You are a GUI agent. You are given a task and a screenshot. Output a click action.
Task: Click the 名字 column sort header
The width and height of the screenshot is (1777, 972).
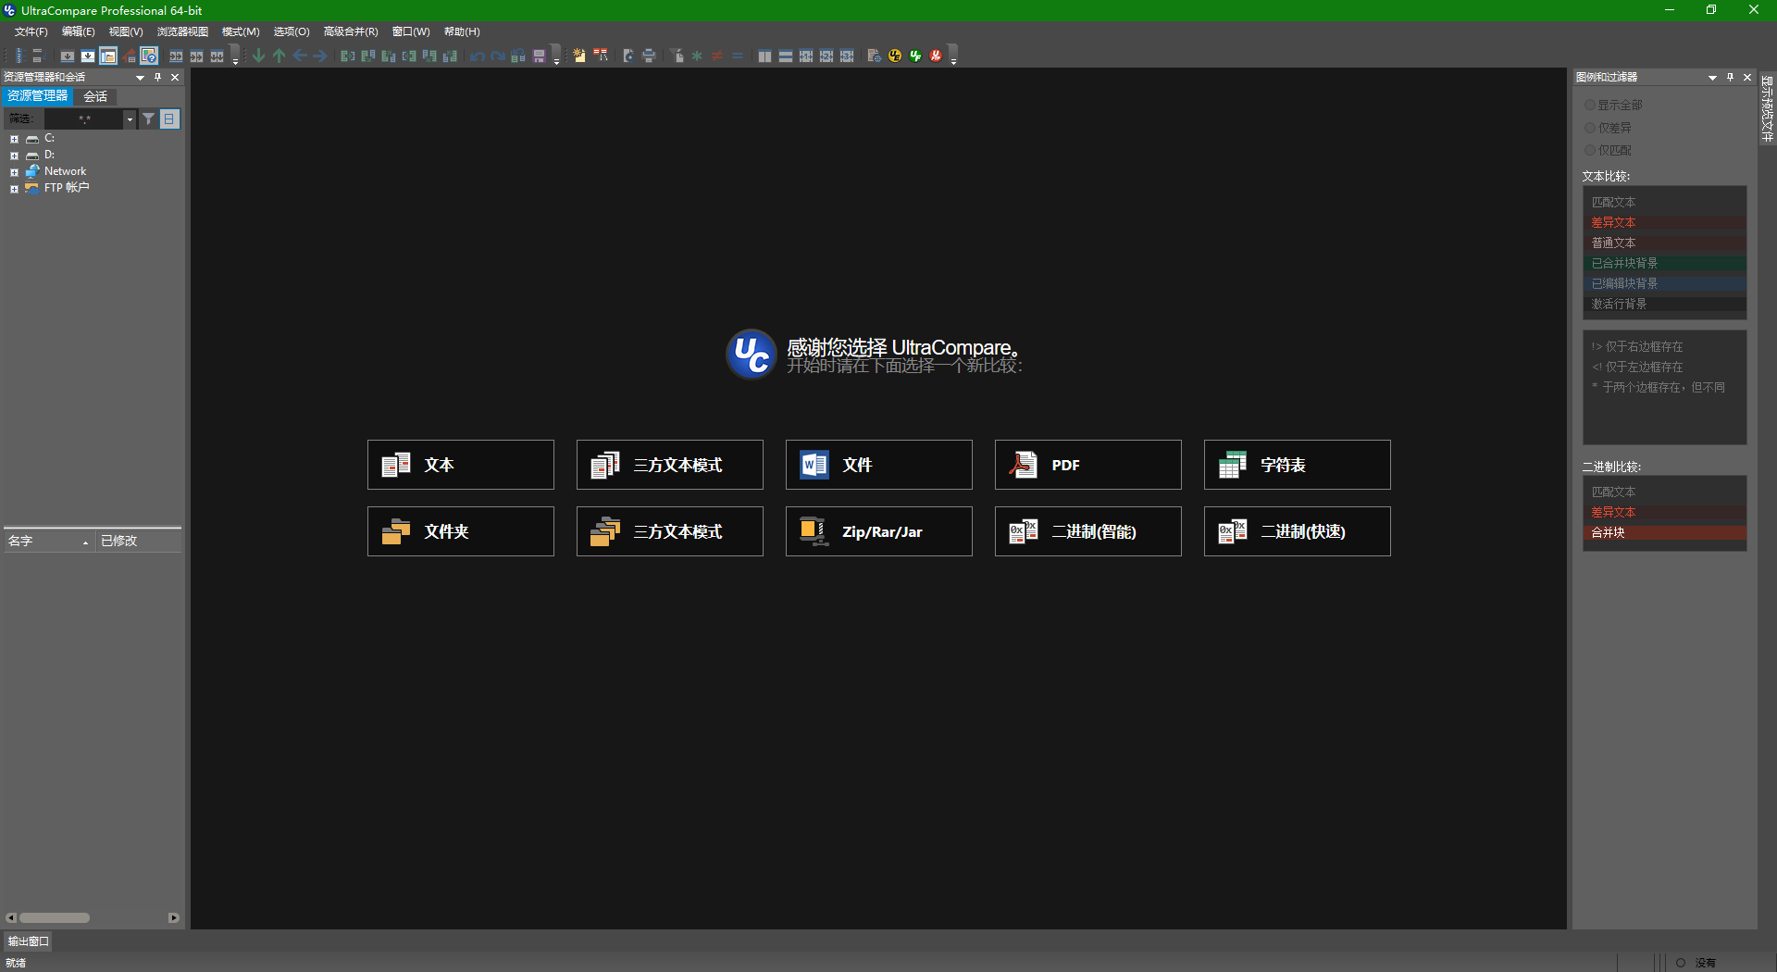[48, 541]
